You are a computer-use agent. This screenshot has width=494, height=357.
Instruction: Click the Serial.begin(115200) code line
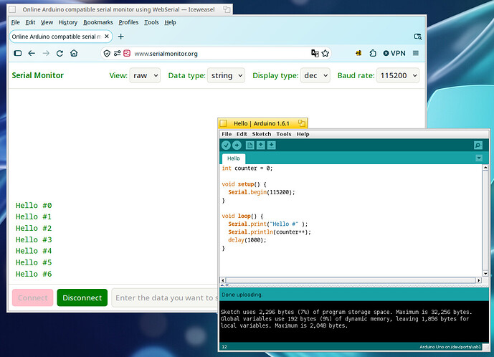[262, 192]
